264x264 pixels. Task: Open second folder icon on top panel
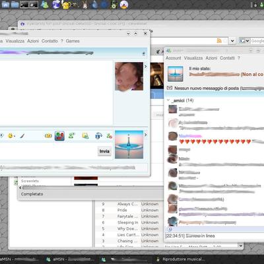click(x=15, y=5)
